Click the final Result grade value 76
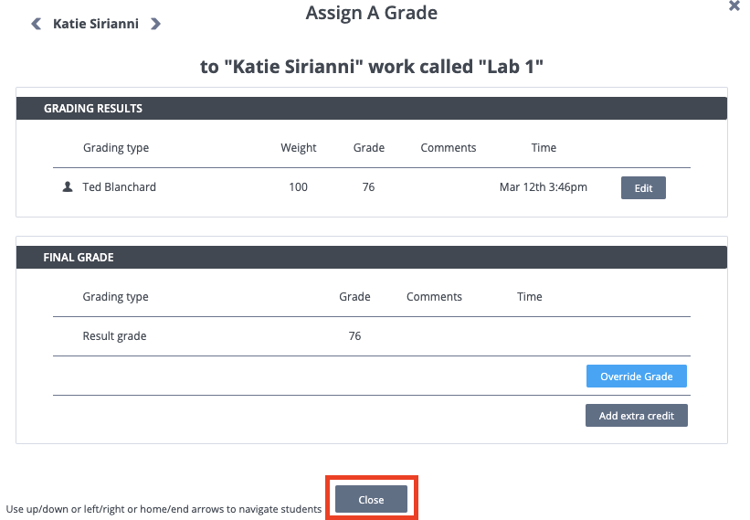This screenshot has height=520, width=750. [354, 335]
